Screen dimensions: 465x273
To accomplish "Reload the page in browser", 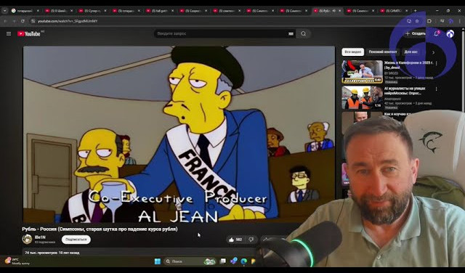I will pos(23,21).
